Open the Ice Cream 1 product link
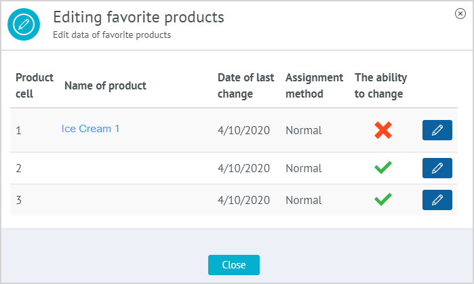474x284 pixels. (x=90, y=128)
